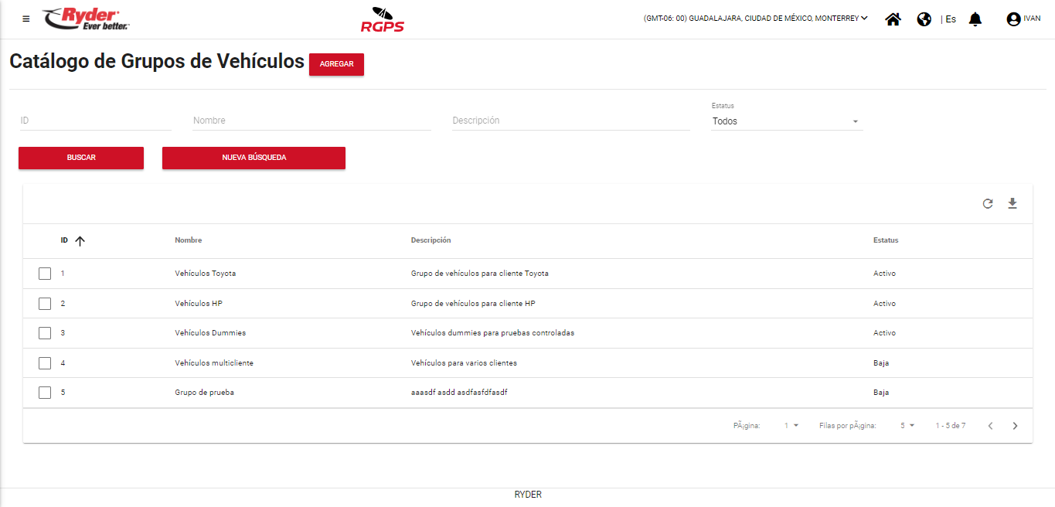The width and height of the screenshot is (1055, 507).
Task: Open the hamburger navigation menu
Action: coord(26,19)
